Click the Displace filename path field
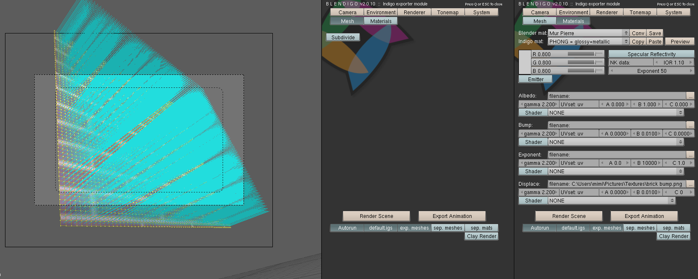 point(617,184)
